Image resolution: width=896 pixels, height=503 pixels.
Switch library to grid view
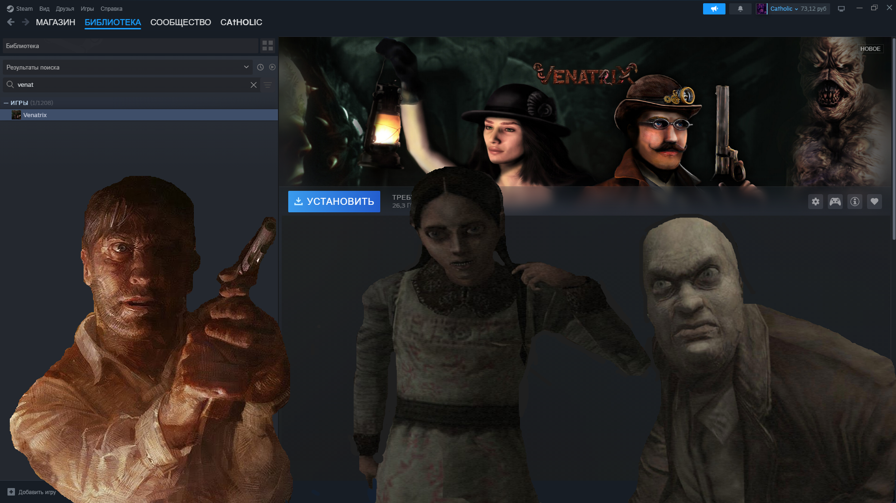click(x=268, y=46)
